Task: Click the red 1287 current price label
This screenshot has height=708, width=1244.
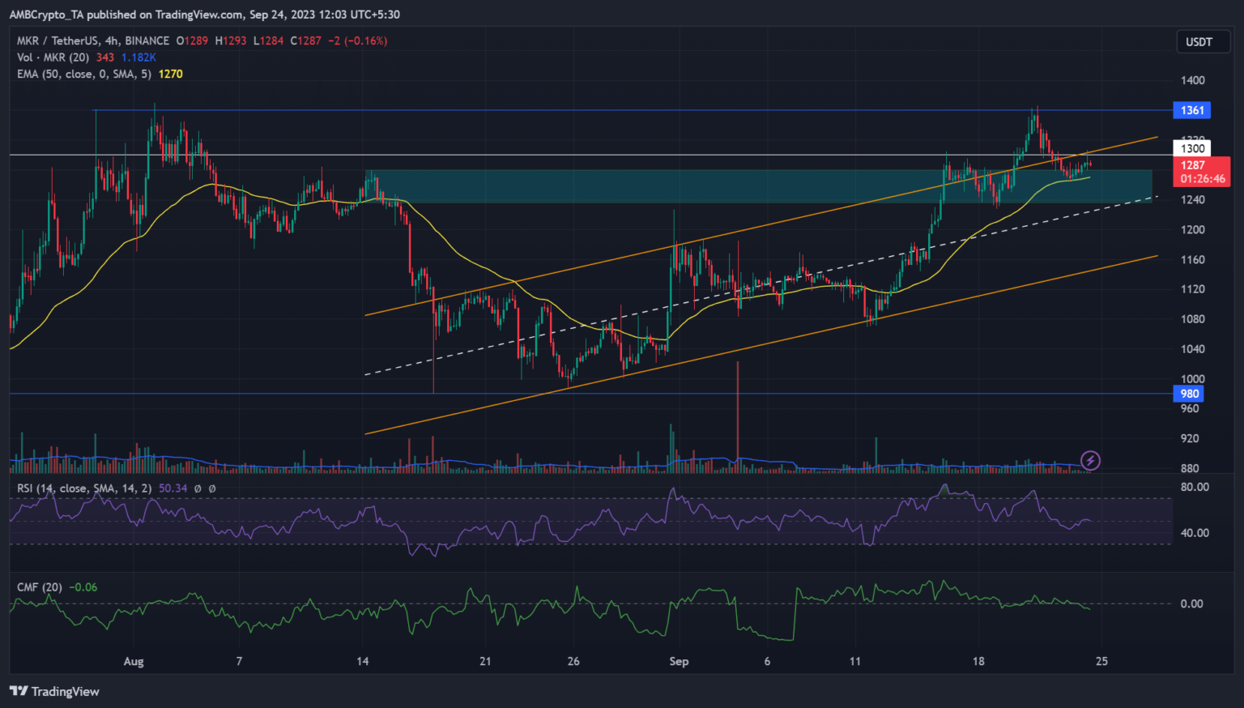Action: pyautogui.click(x=1192, y=165)
